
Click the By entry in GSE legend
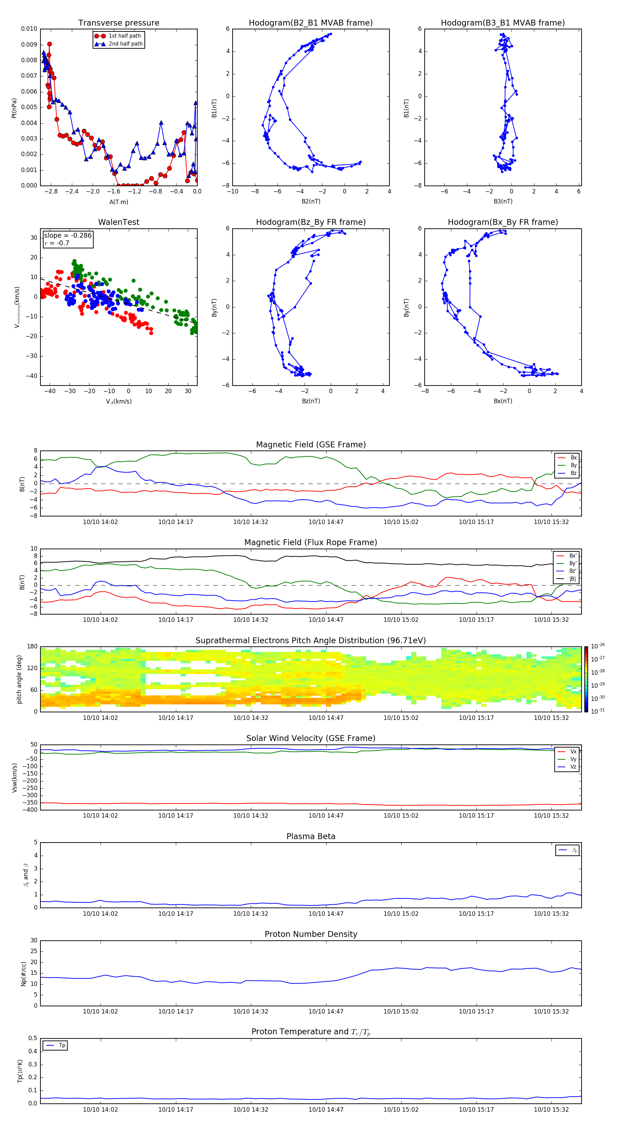point(567,465)
